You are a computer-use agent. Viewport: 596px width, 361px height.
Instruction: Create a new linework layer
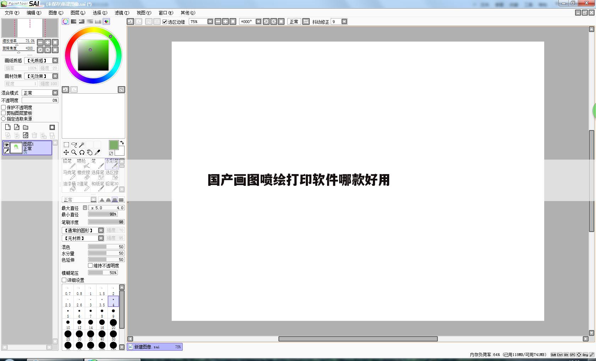pos(17,127)
